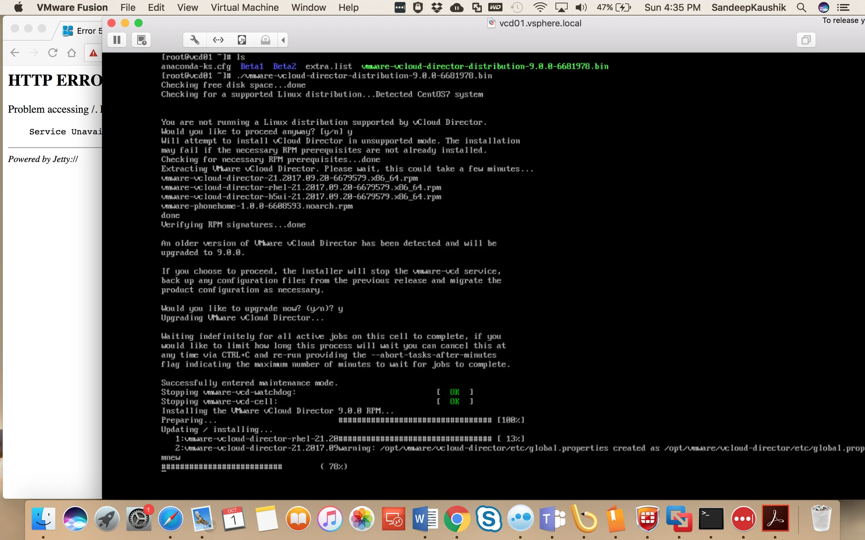This screenshot has width=865, height=540.
Task: Open the View menu
Action: (x=188, y=8)
